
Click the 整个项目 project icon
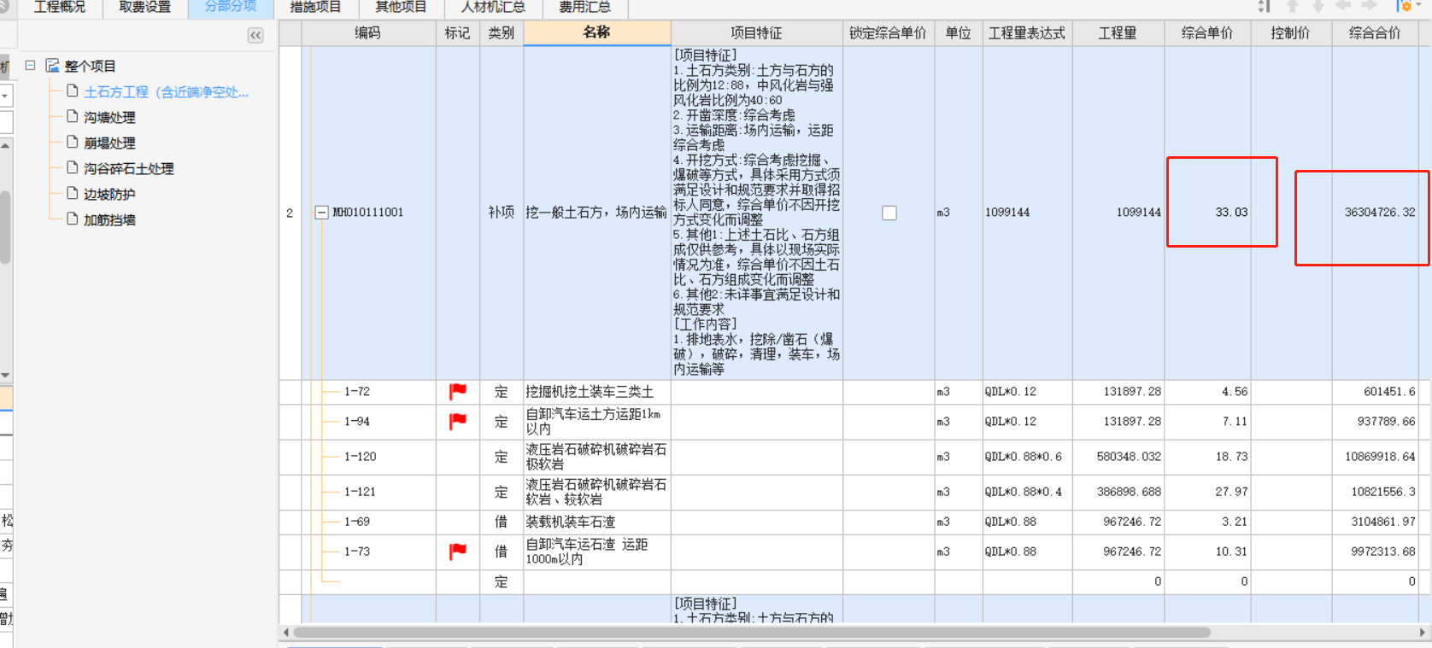tap(52, 66)
